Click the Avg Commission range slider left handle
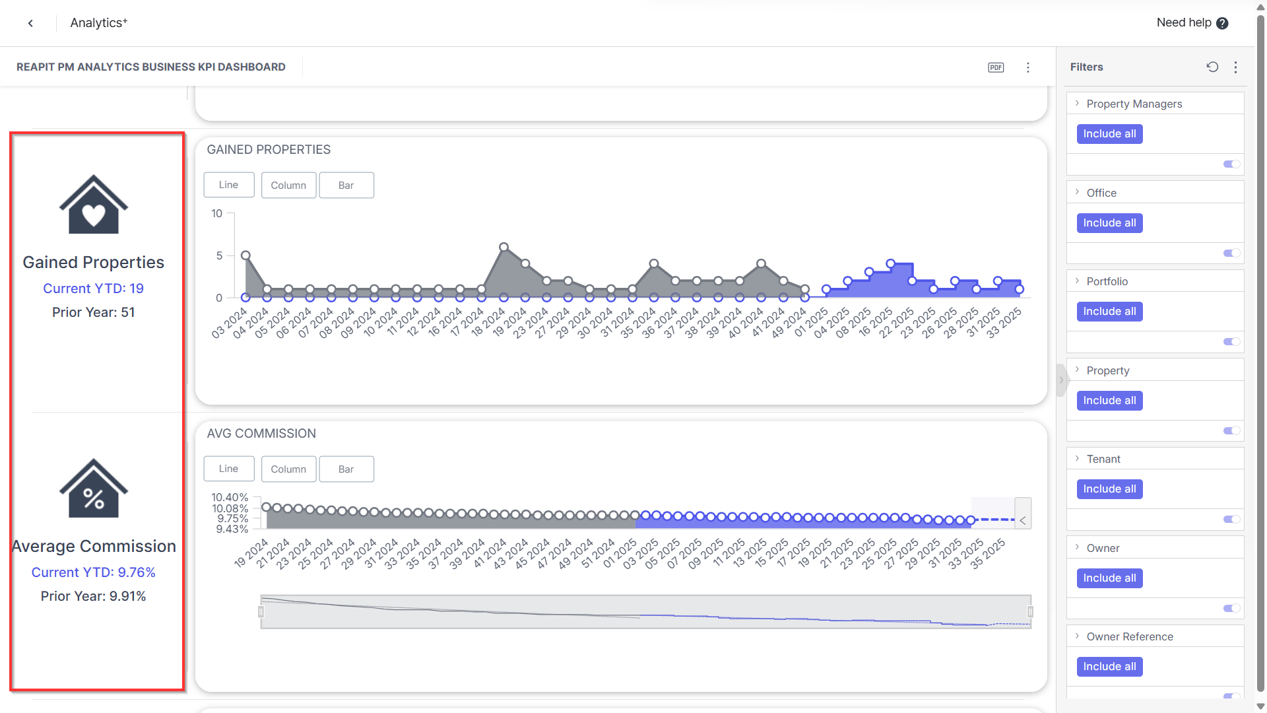Image resolution: width=1267 pixels, height=713 pixels. coord(261,612)
